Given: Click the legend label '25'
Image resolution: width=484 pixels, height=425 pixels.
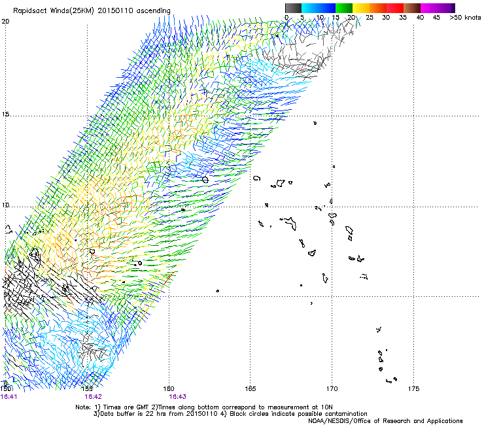Looking at the screenshot, I should coord(370,17).
